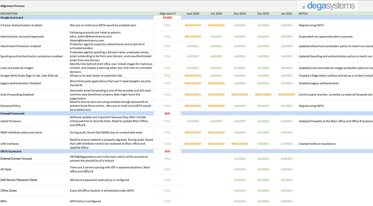Select the 'Aligned using OKTA' note for 2-Factor
This screenshot has width=373, height=206.
click(x=311, y=25)
